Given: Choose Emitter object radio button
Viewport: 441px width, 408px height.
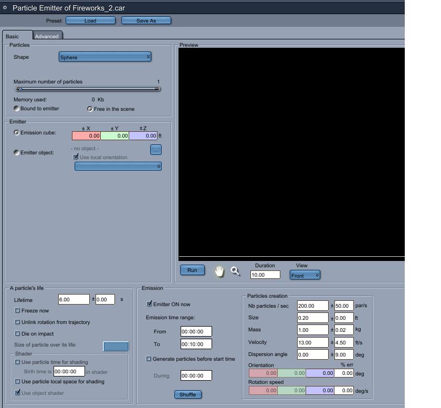Looking at the screenshot, I should click(16, 152).
